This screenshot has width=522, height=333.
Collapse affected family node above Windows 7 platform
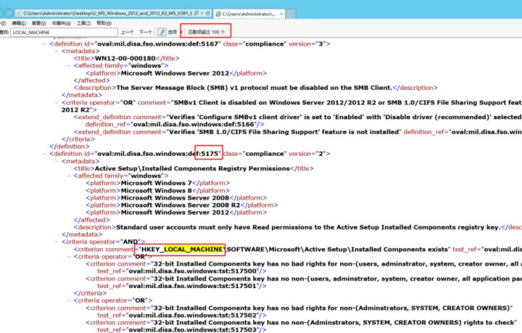click(70, 176)
